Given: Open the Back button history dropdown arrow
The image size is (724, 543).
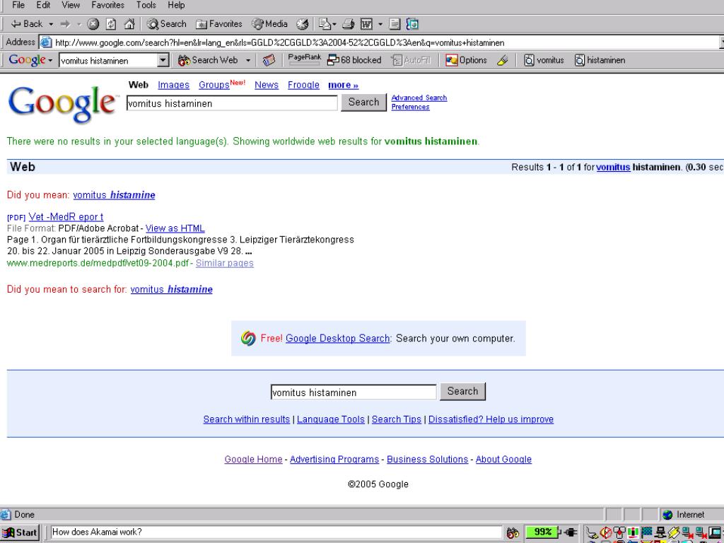Looking at the screenshot, I should pos(51,24).
